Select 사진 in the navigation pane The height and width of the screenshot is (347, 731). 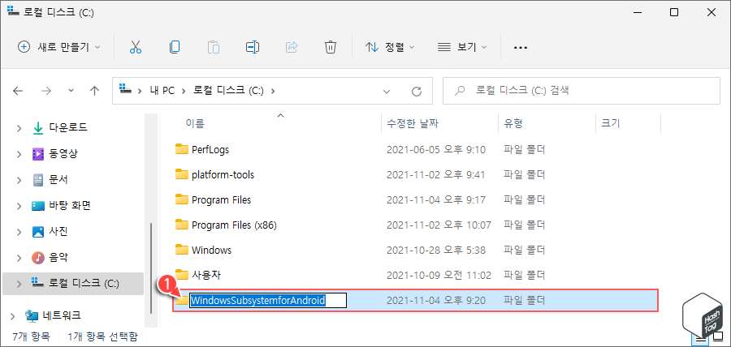[58, 231]
